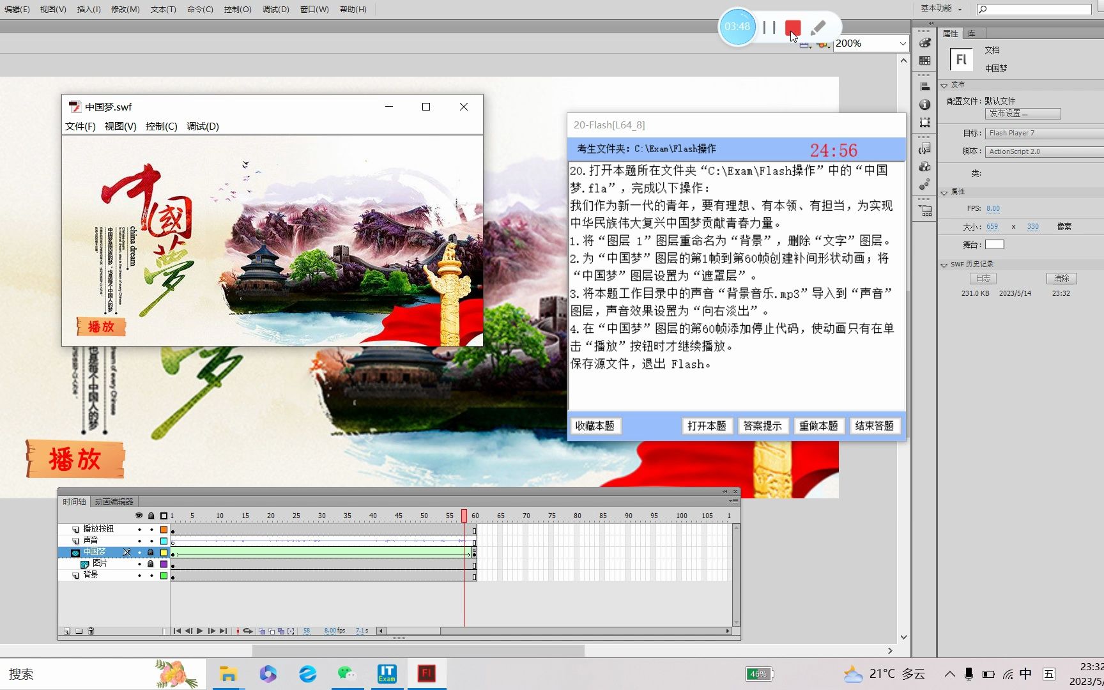Go to first frame in timeline
The image size is (1104, 690).
177,631
